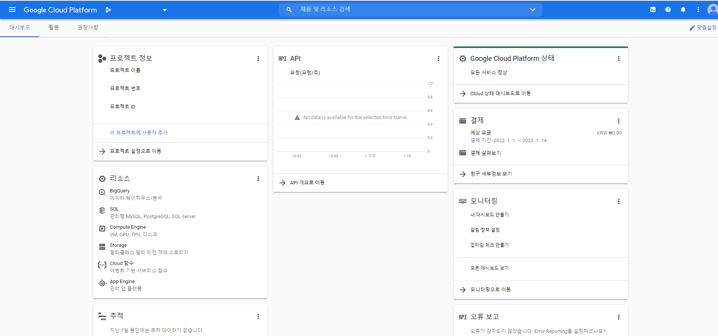Viewport: 718px width, 336px height.
Task: Open the help question mark icon
Action: (x=668, y=10)
